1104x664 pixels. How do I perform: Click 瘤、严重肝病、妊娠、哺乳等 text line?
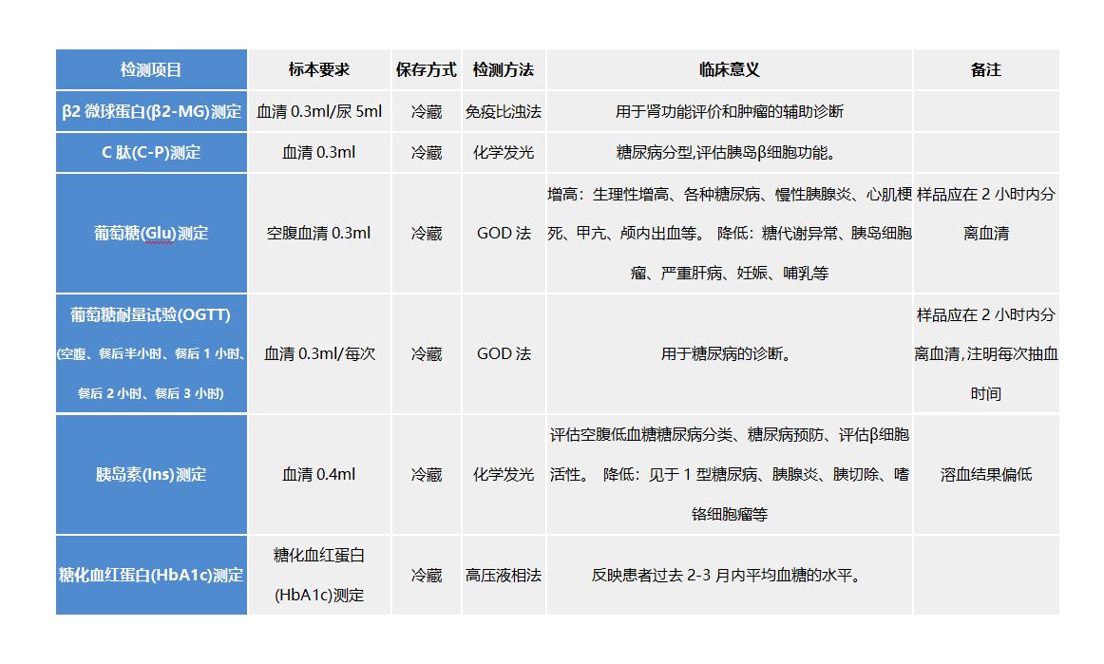[x=730, y=274]
